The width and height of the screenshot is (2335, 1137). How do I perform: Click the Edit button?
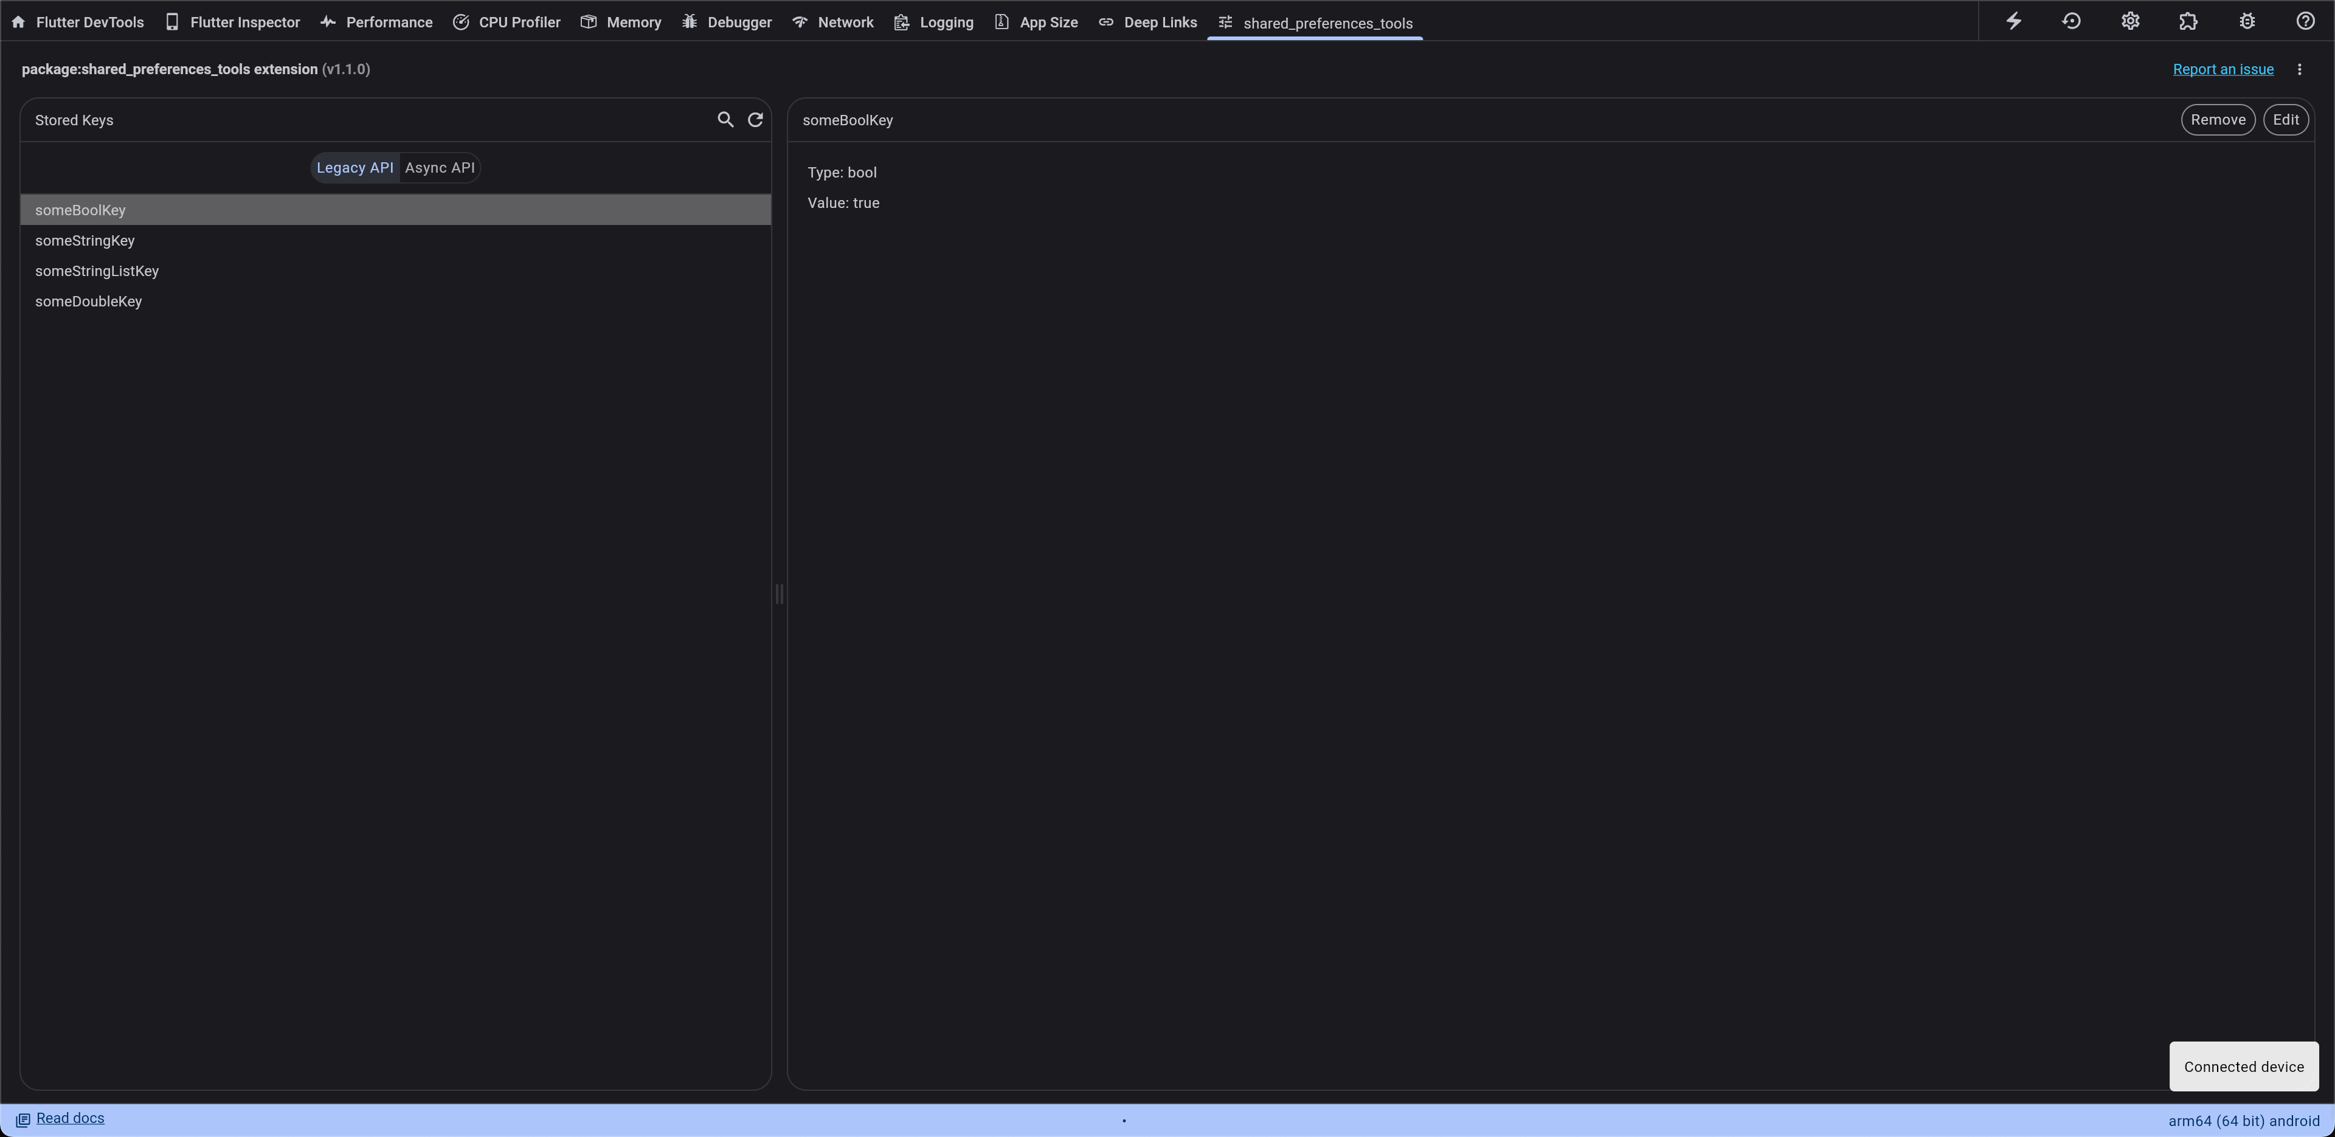point(2285,120)
